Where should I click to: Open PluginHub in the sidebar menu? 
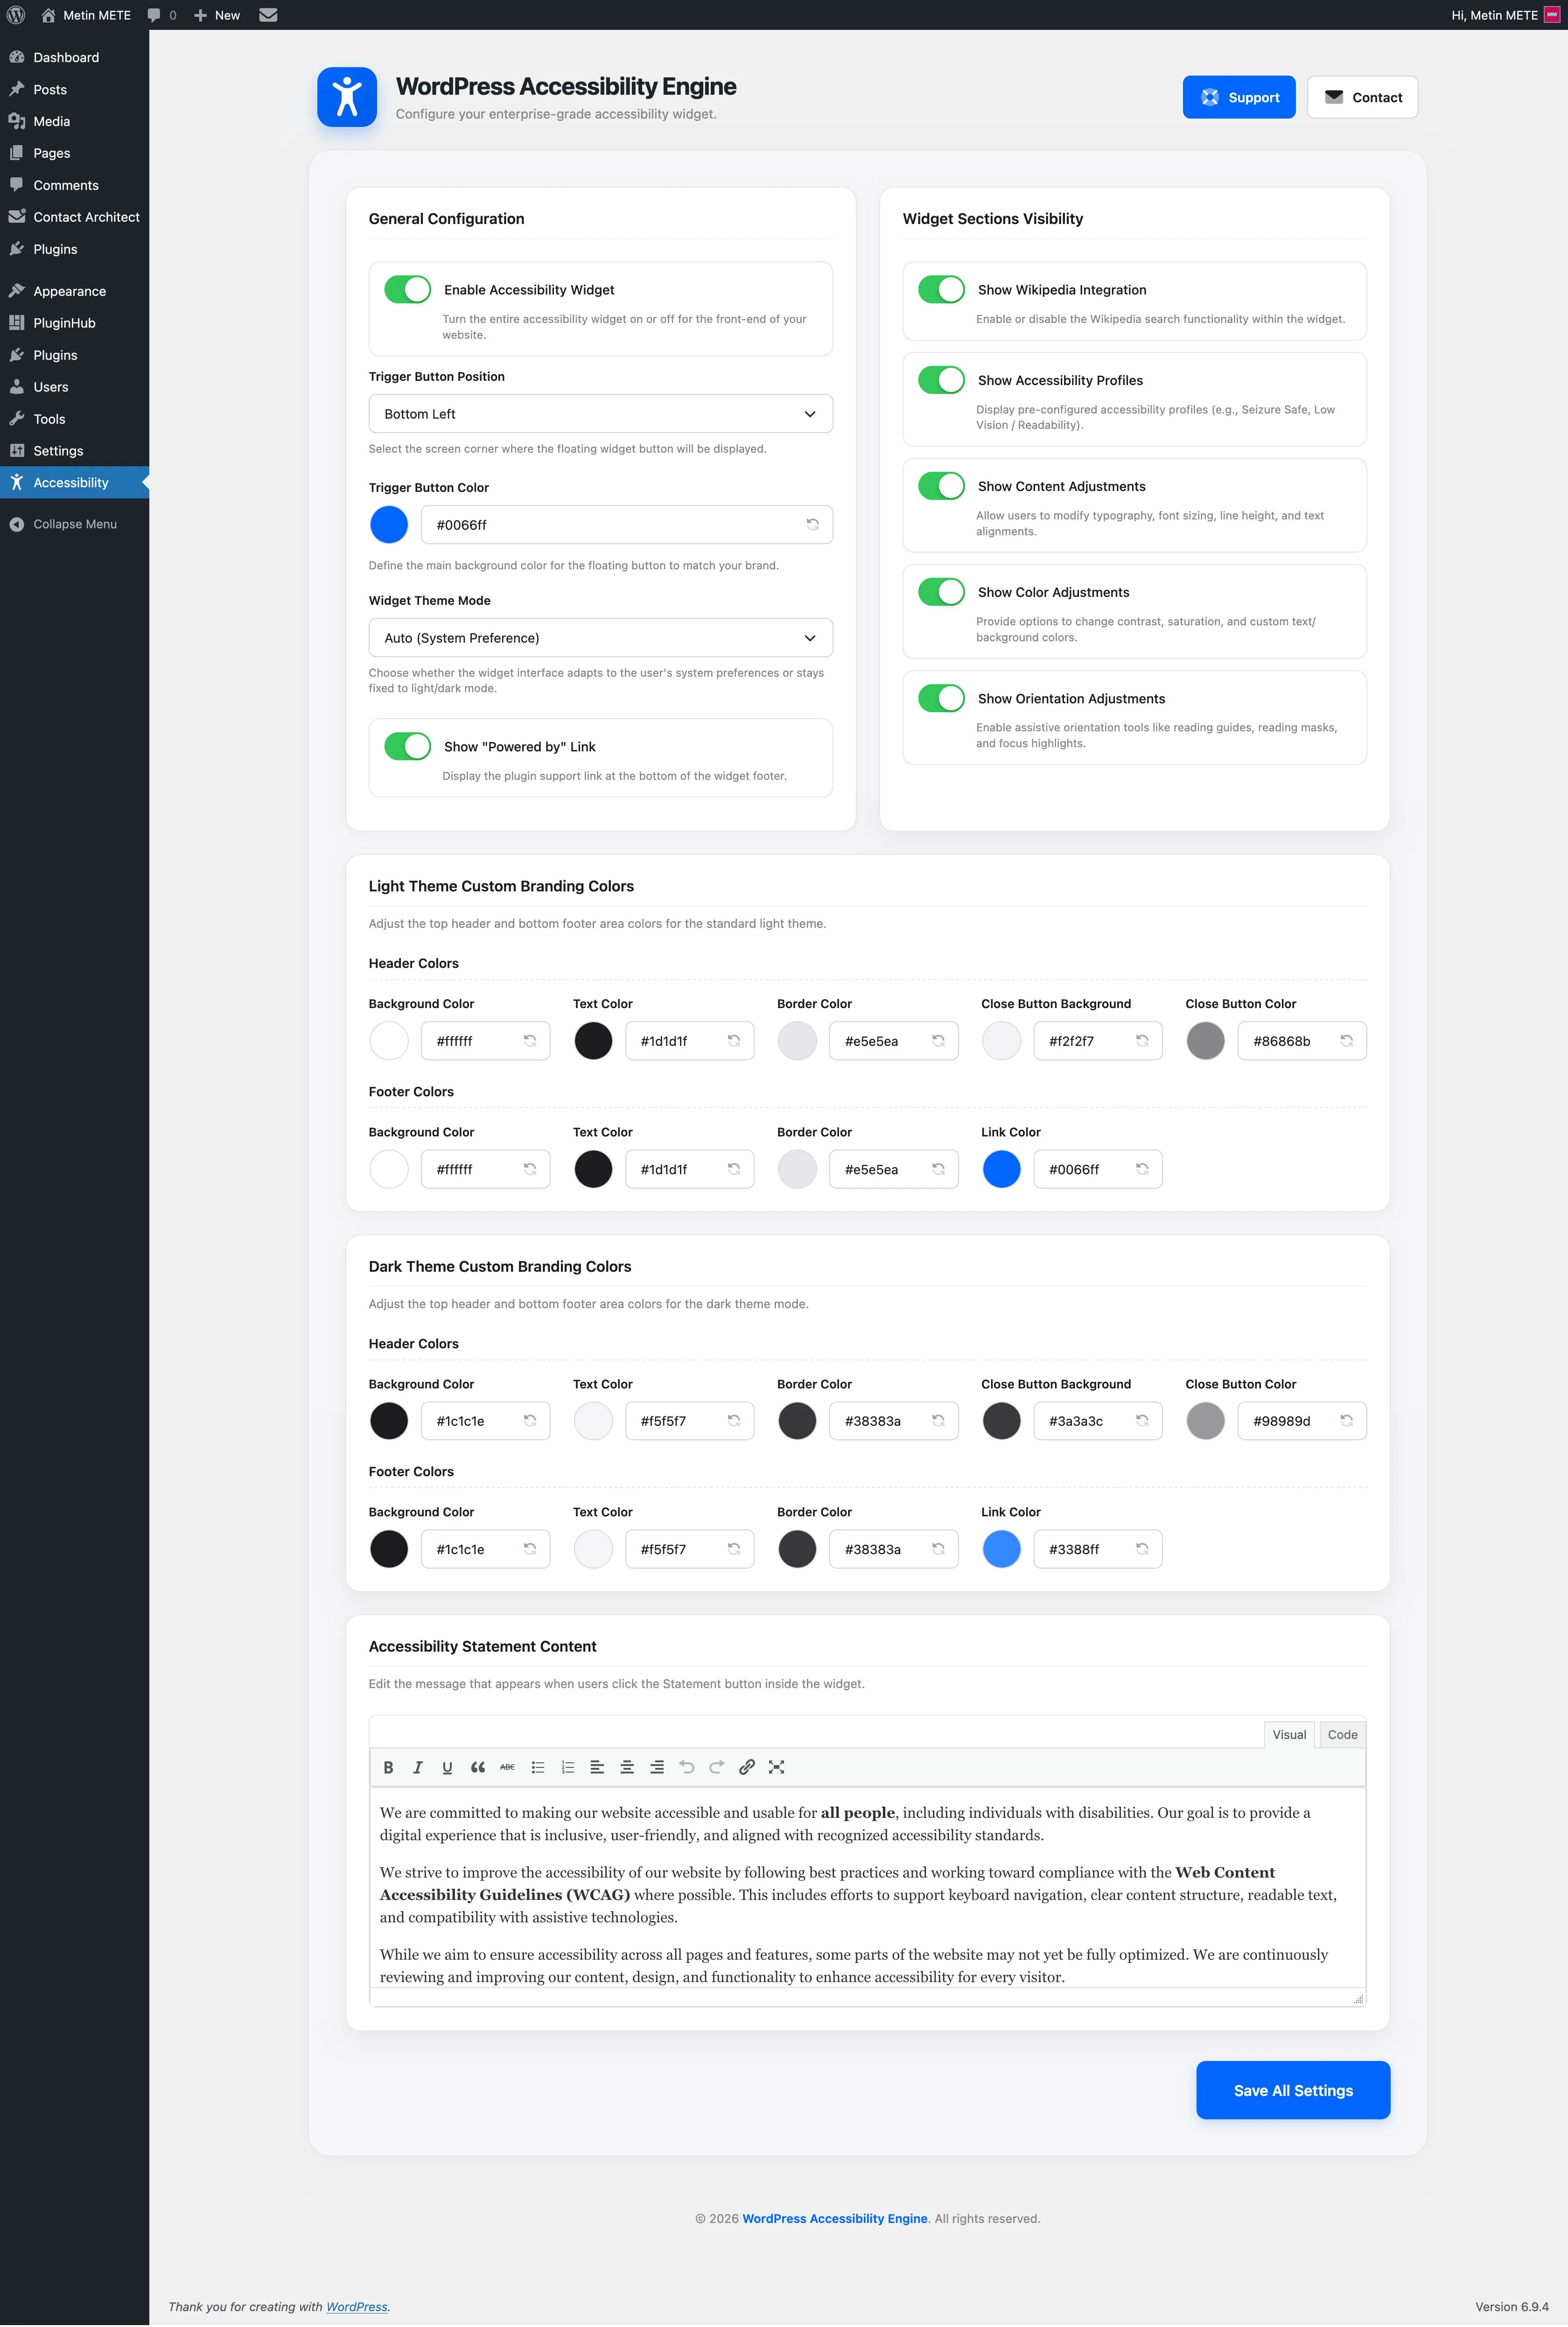(64, 323)
